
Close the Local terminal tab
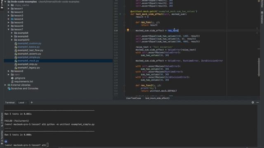[26, 102]
